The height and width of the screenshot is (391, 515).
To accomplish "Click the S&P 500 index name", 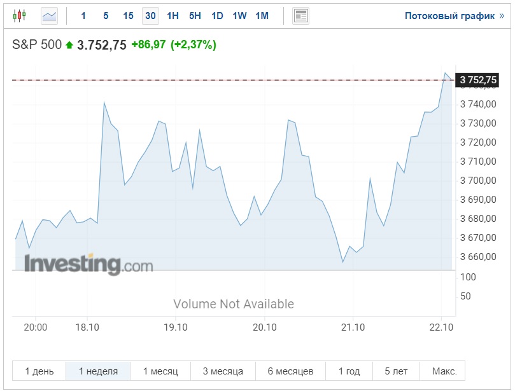I will [x=37, y=45].
